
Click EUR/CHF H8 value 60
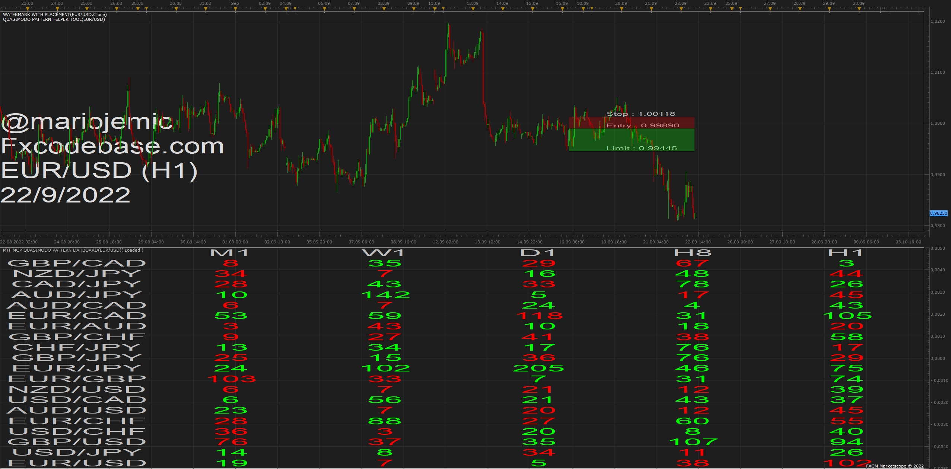click(693, 421)
